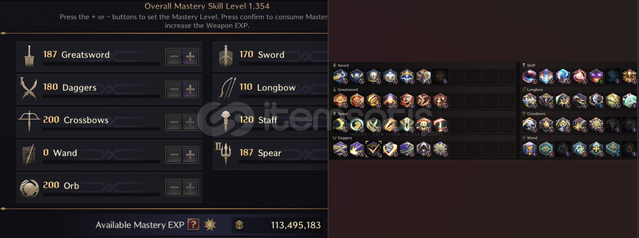
Task: Increase Daggers mastery with plus button
Action: pos(190,90)
